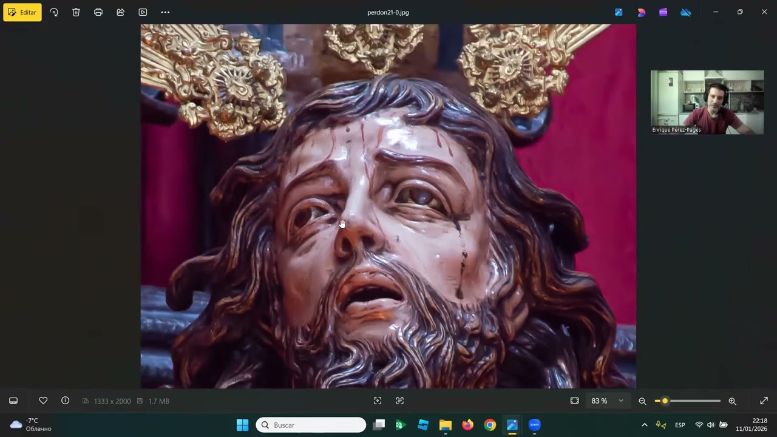Click the Editar button
Image resolution: width=777 pixels, height=437 pixels.
[22, 12]
